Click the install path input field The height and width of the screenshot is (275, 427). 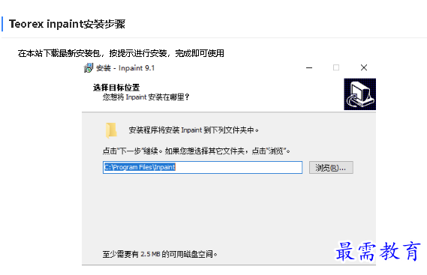(203, 167)
